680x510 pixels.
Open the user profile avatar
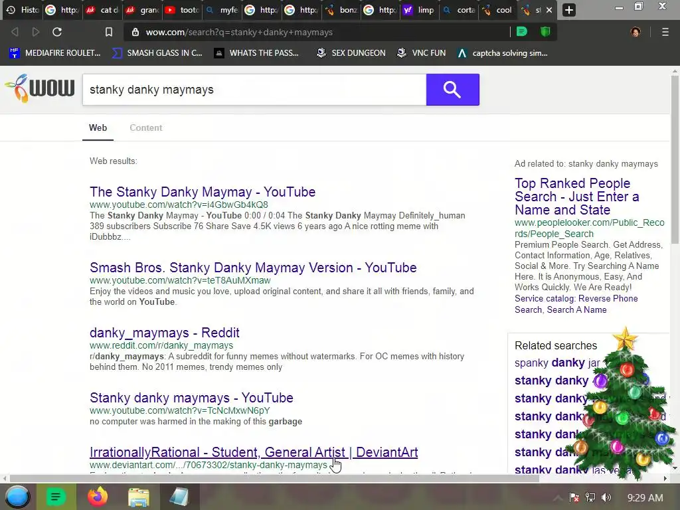click(x=636, y=32)
